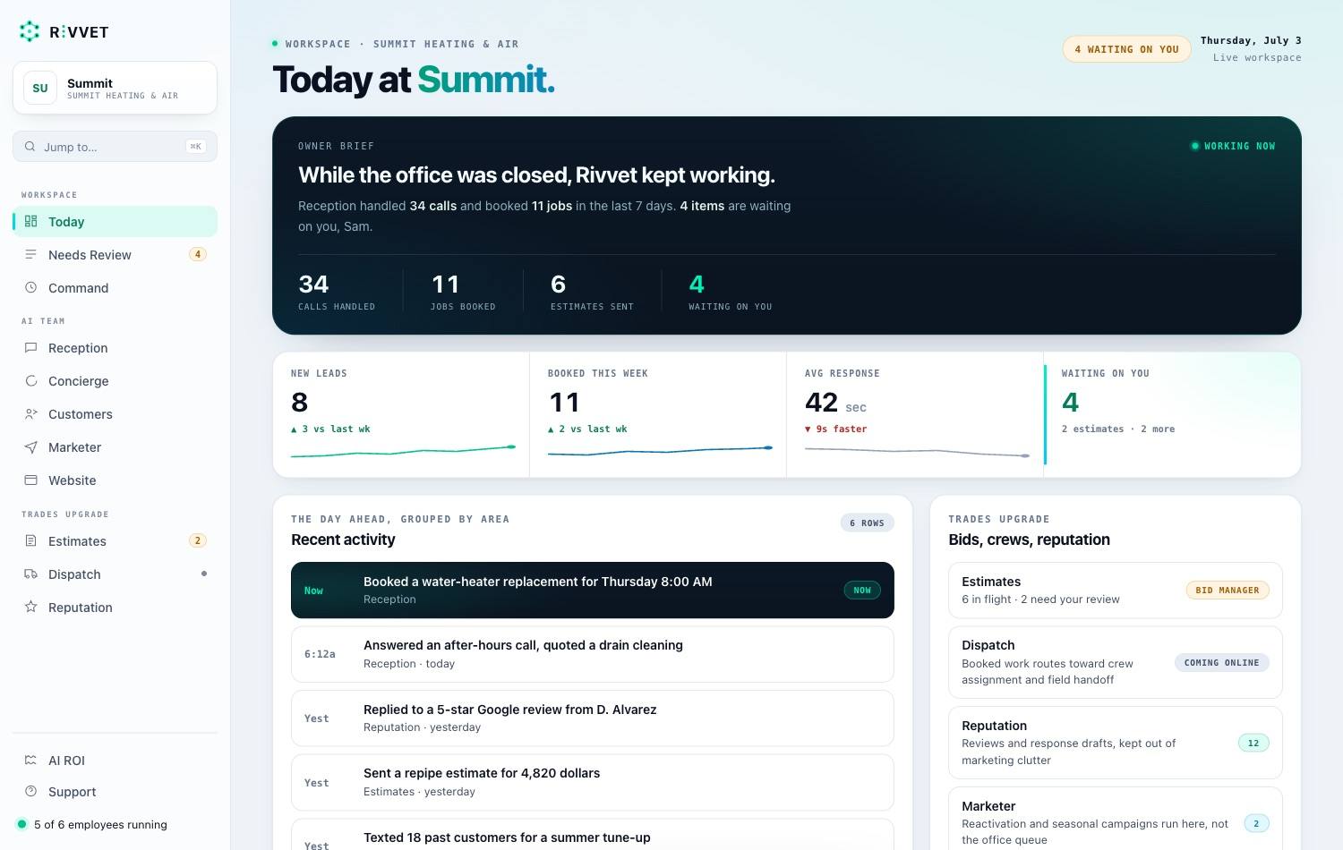Click the SU workspace avatar
The height and width of the screenshot is (850, 1343).
click(x=40, y=88)
